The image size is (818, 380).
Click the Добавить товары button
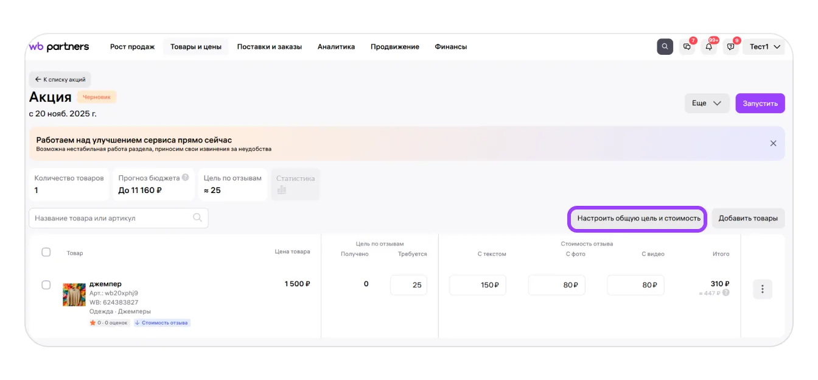pos(747,219)
